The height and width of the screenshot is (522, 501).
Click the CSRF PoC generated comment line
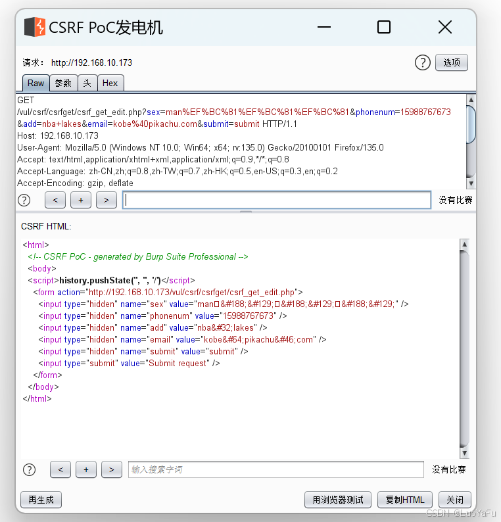[138, 256]
